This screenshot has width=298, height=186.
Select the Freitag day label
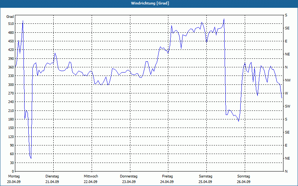point(167,176)
